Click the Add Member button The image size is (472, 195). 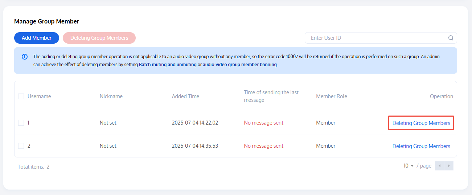tap(37, 38)
